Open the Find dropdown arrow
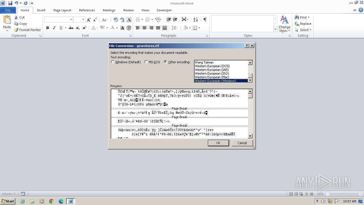Viewport: 364px width, 205px height. (309, 17)
